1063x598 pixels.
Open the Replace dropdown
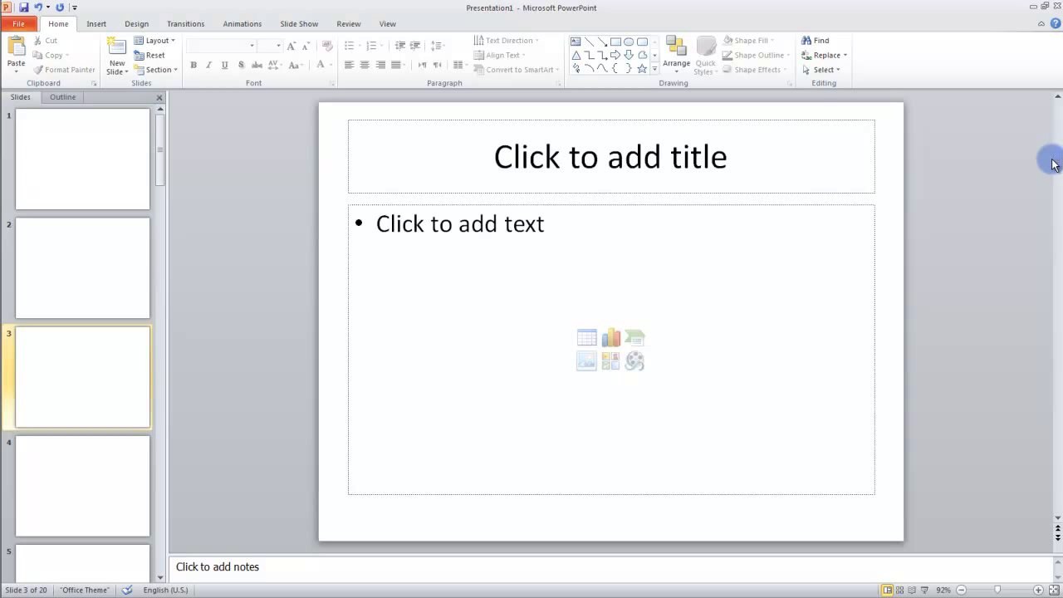click(x=824, y=55)
